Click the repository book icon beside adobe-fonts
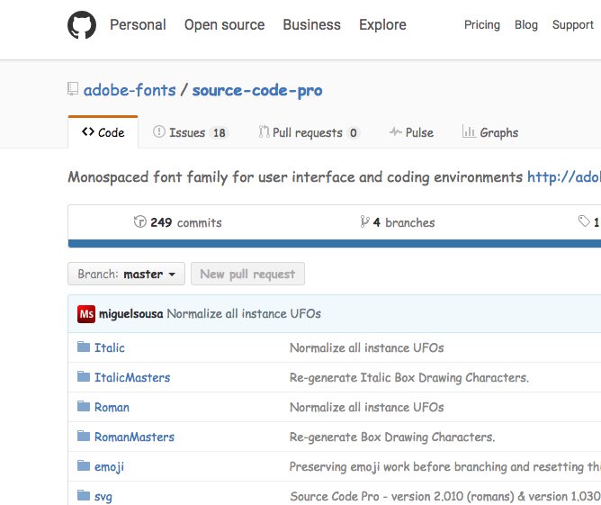This screenshot has height=505, width=601. 73,89
